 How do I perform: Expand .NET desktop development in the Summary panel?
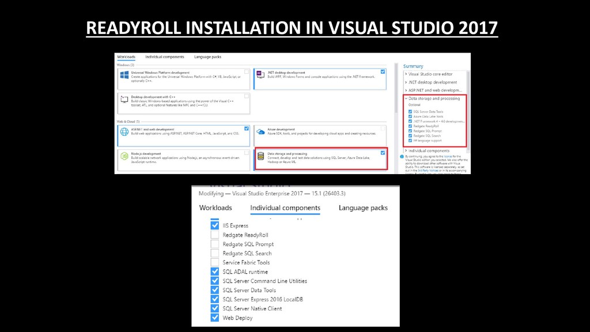click(406, 82)
